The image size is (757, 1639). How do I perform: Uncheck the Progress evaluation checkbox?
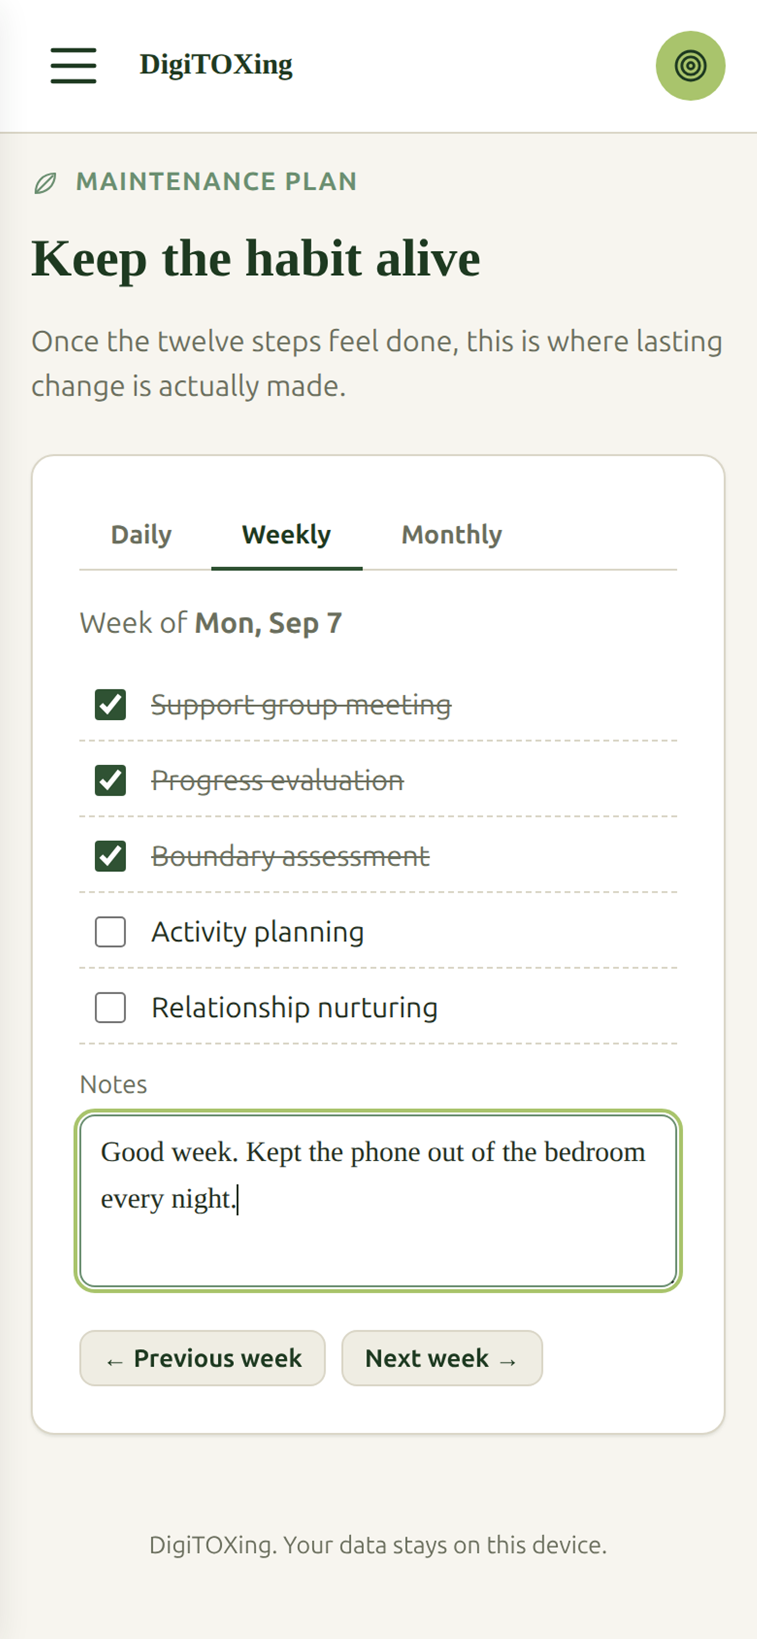coord(110,780)
